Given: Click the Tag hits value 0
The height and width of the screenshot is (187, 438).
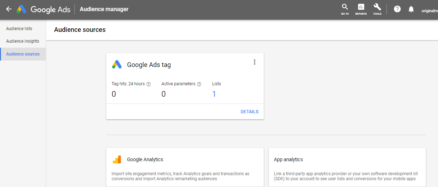Looking at the screenshot, I should (x=114, y=94).
